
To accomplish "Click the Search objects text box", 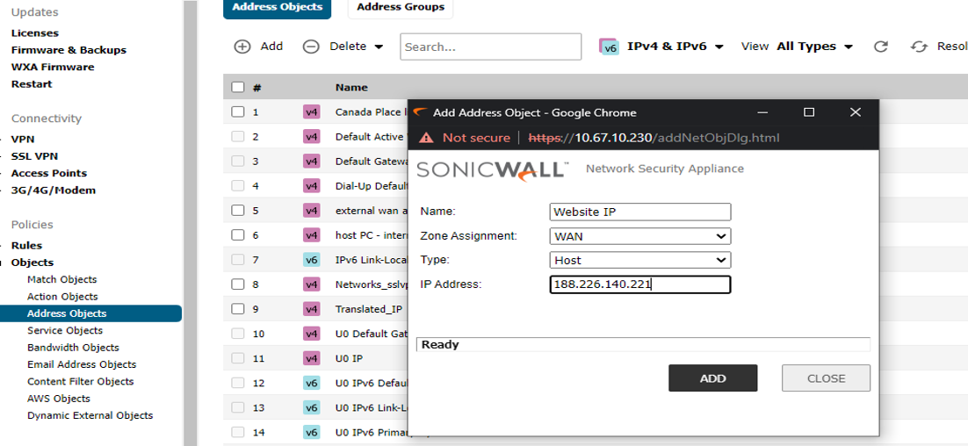I will tap(490, 47).
